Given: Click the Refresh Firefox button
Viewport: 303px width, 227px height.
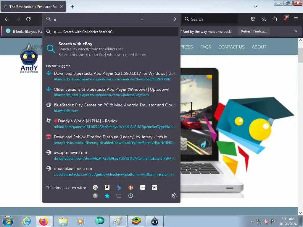Looking at the screenshot, I should pos(254,31).
